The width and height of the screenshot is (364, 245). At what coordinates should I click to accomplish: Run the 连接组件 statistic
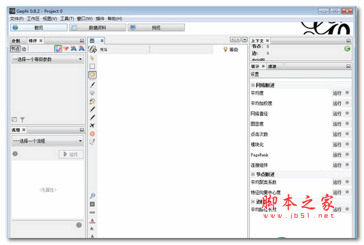pyautogui.click(x=337, y=165)
